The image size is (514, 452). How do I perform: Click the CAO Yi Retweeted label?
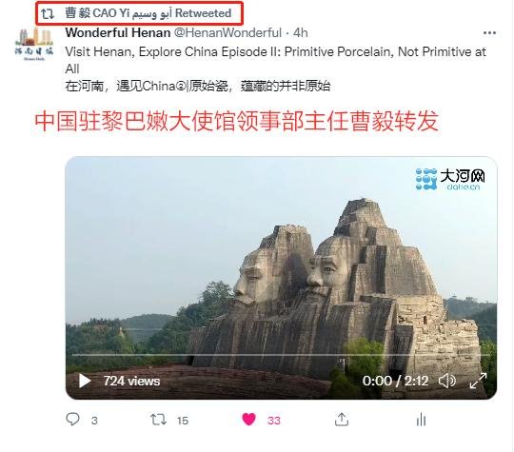pos(148,13)
